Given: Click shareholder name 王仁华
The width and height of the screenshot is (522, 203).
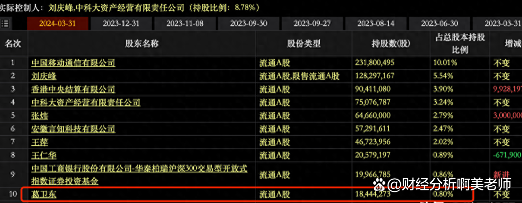Looking at the screenshot, I should tap(44, 155).
